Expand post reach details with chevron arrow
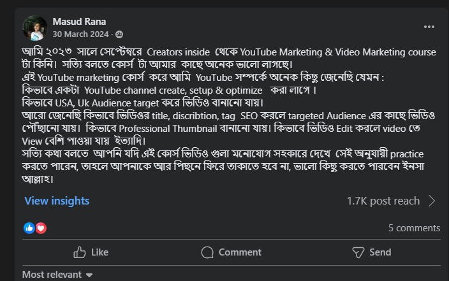Viewport: 449px width, 281px height. click(432, 201)
